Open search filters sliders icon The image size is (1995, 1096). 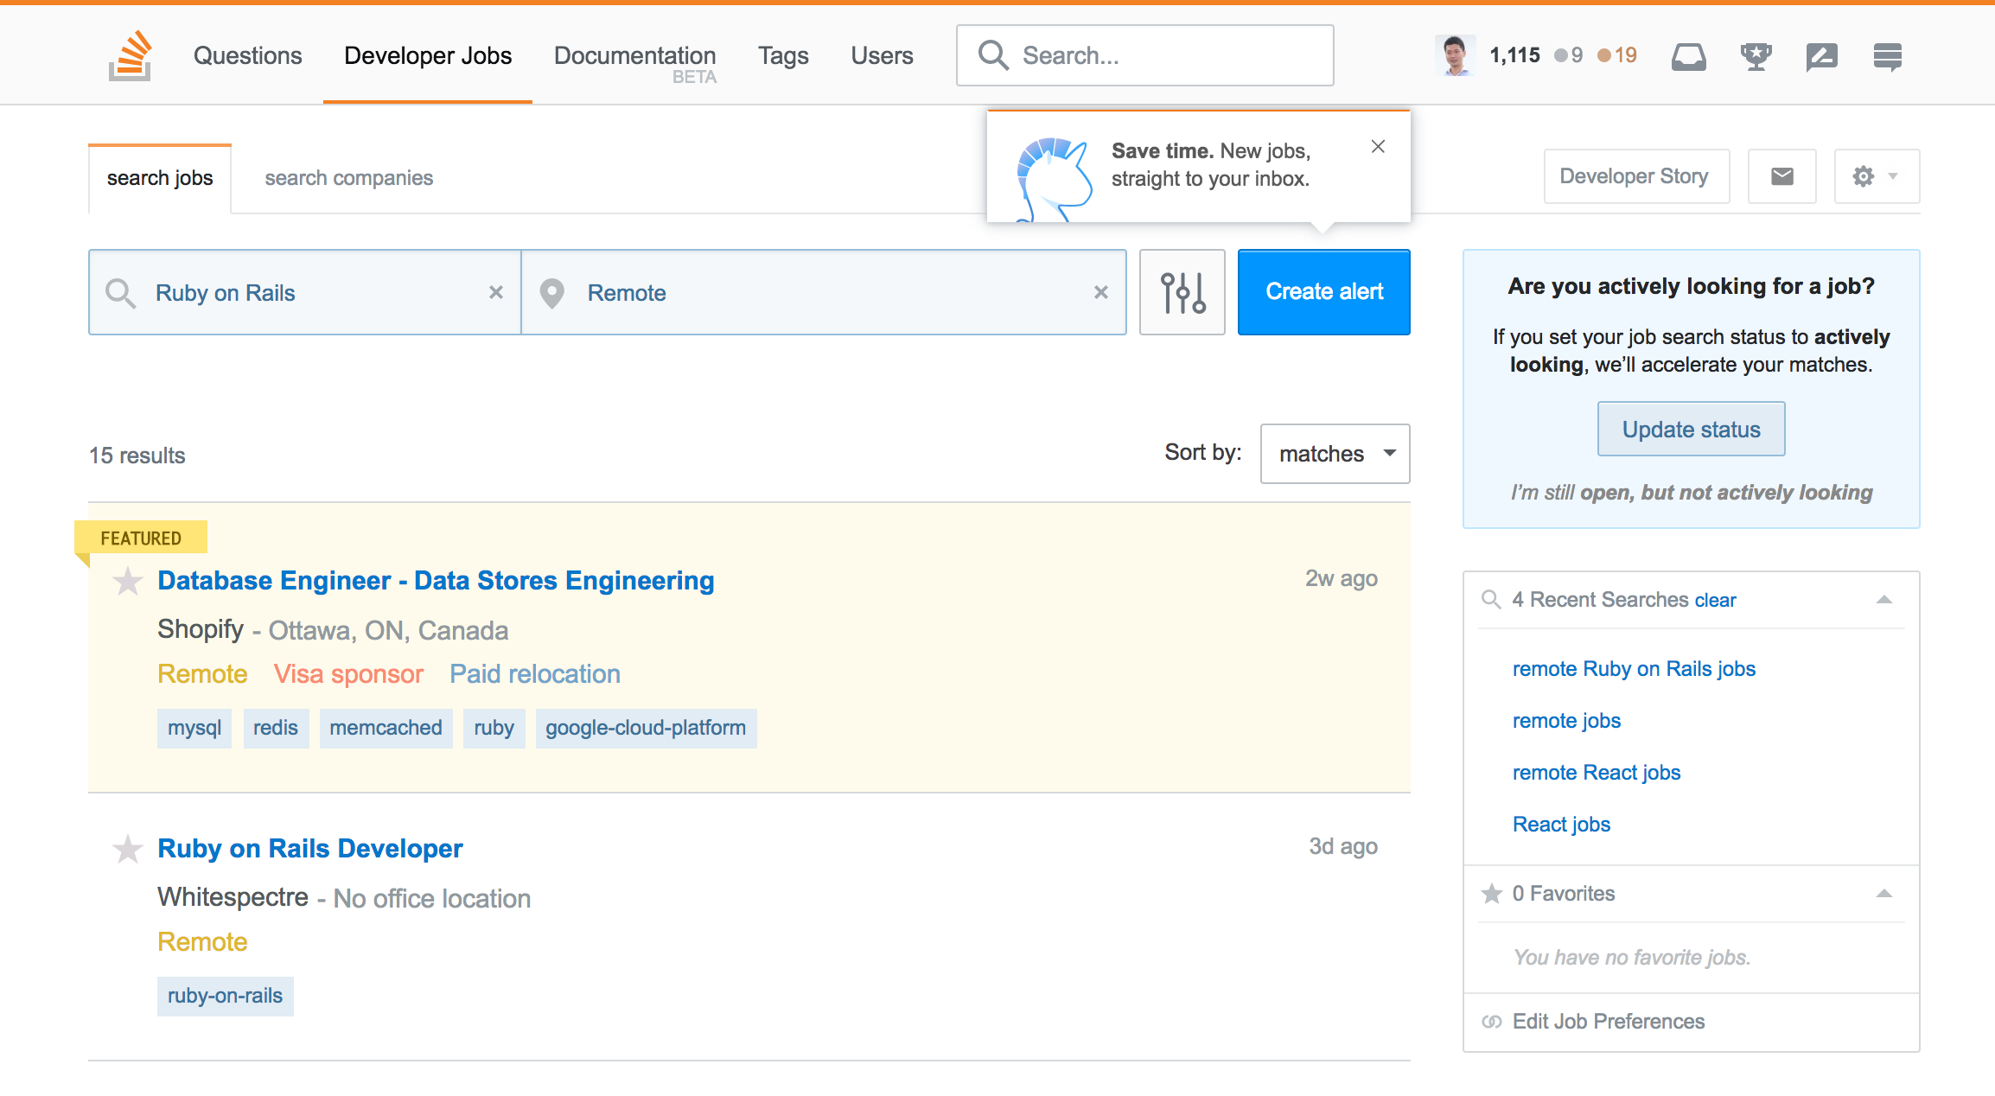[1182, 292]
